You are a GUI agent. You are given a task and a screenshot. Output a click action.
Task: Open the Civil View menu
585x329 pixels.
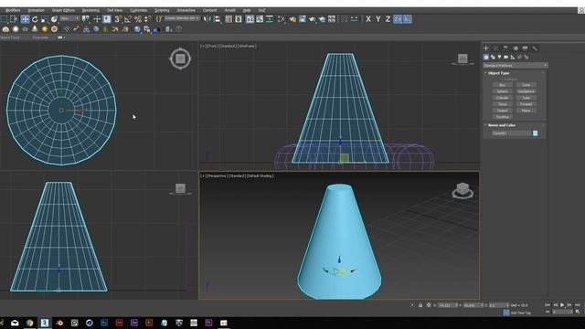coord(114,10)
